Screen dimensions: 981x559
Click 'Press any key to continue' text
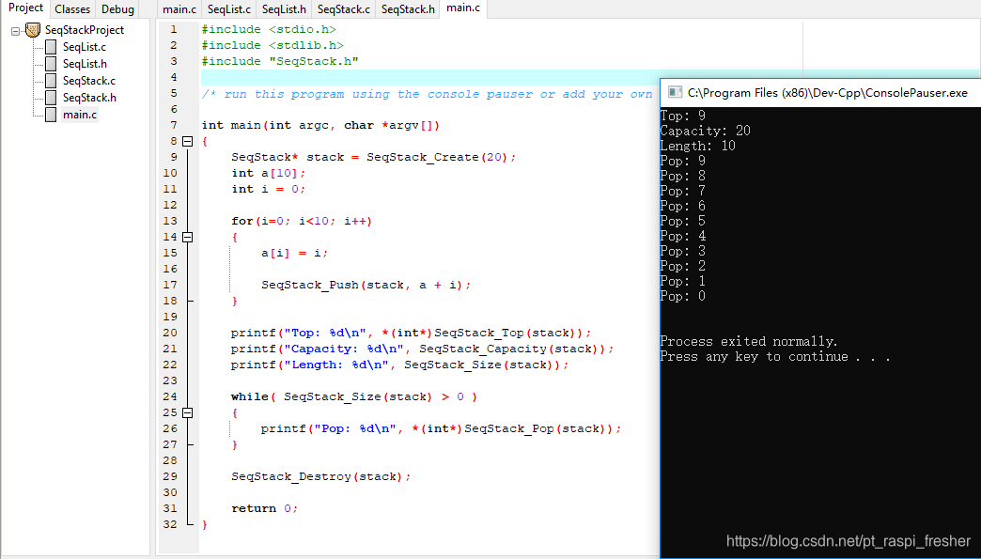[754, 356]
